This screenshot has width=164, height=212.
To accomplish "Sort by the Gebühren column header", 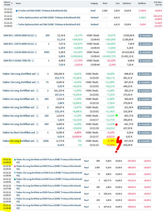I will click(127, 3).
